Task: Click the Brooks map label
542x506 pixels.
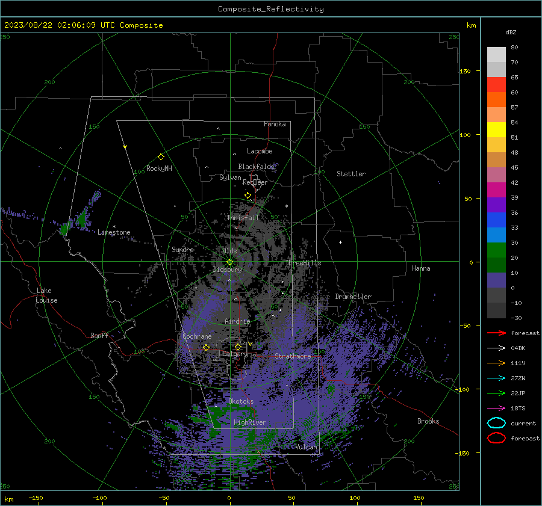Action: 428,421
